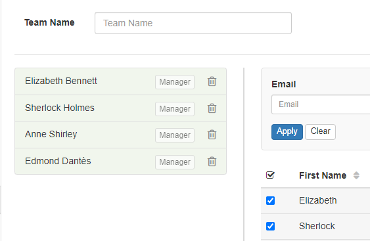Focus the Team Name input field
The height and width of the screenshot is (241, 370).
click(193, 23)
